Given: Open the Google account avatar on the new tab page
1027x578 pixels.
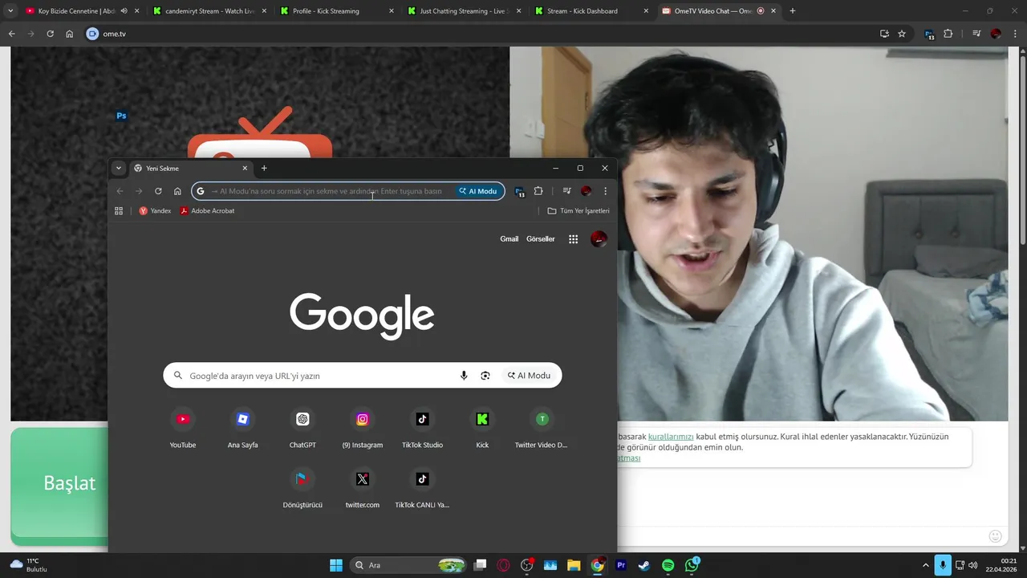Looking at the screenshot, I should click(x=599, y=239).
